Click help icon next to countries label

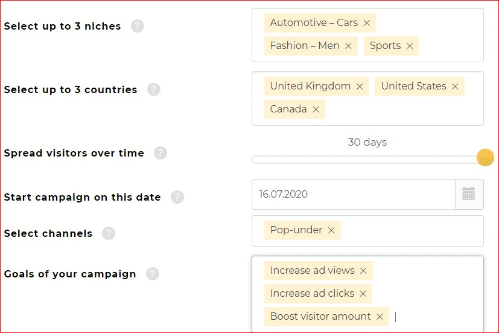(154, 89)
